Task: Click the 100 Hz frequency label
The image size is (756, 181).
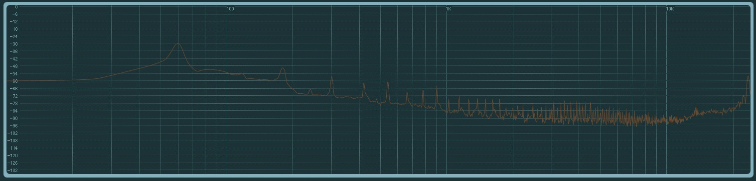Action: pyautogui.click(x=230, y=9)
